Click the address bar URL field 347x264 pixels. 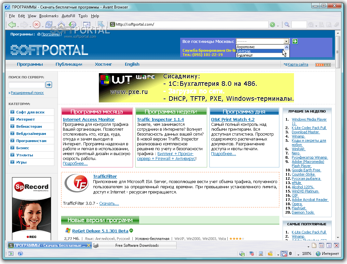click(189, 24)
